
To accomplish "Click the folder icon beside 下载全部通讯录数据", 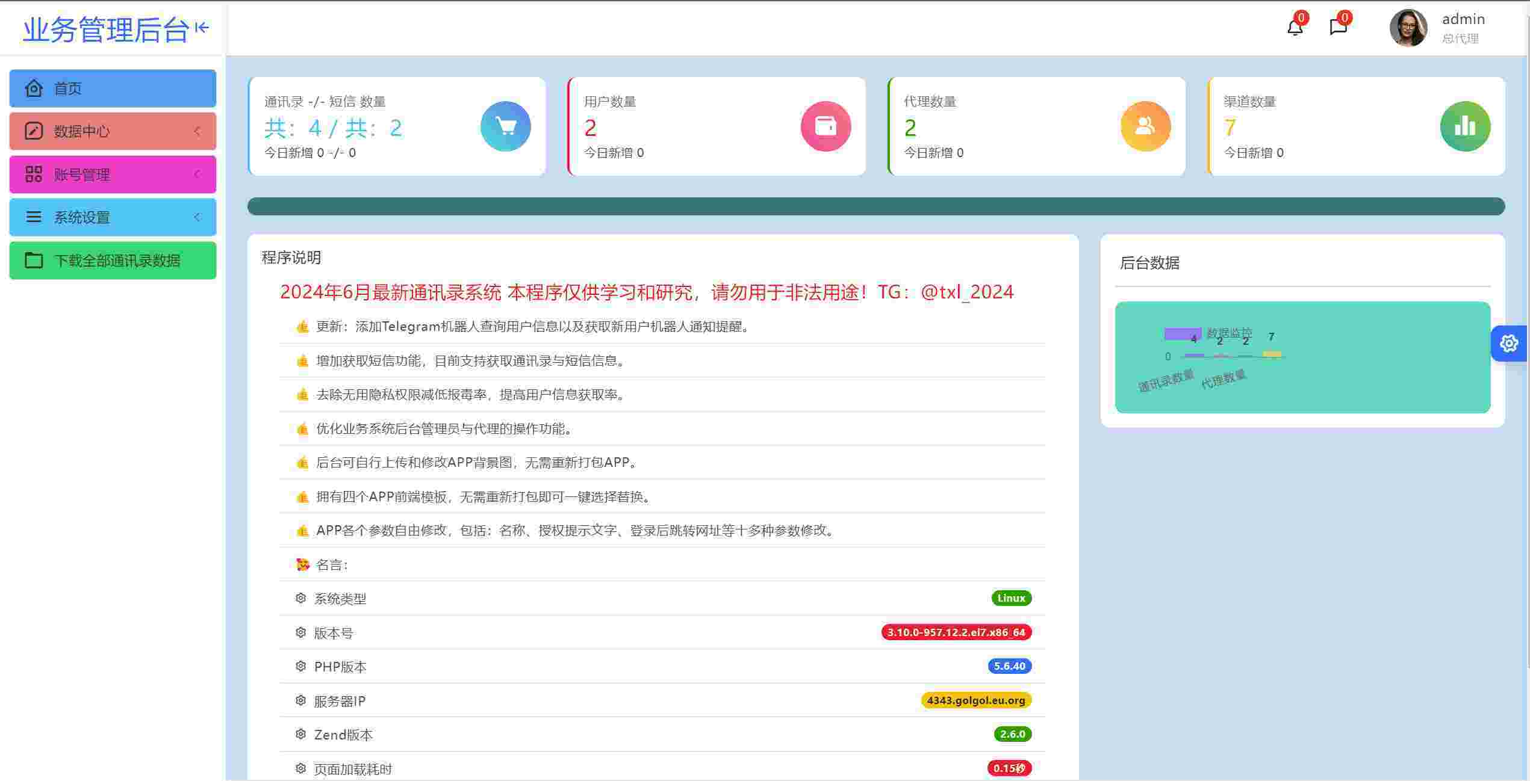I will 34,261.
